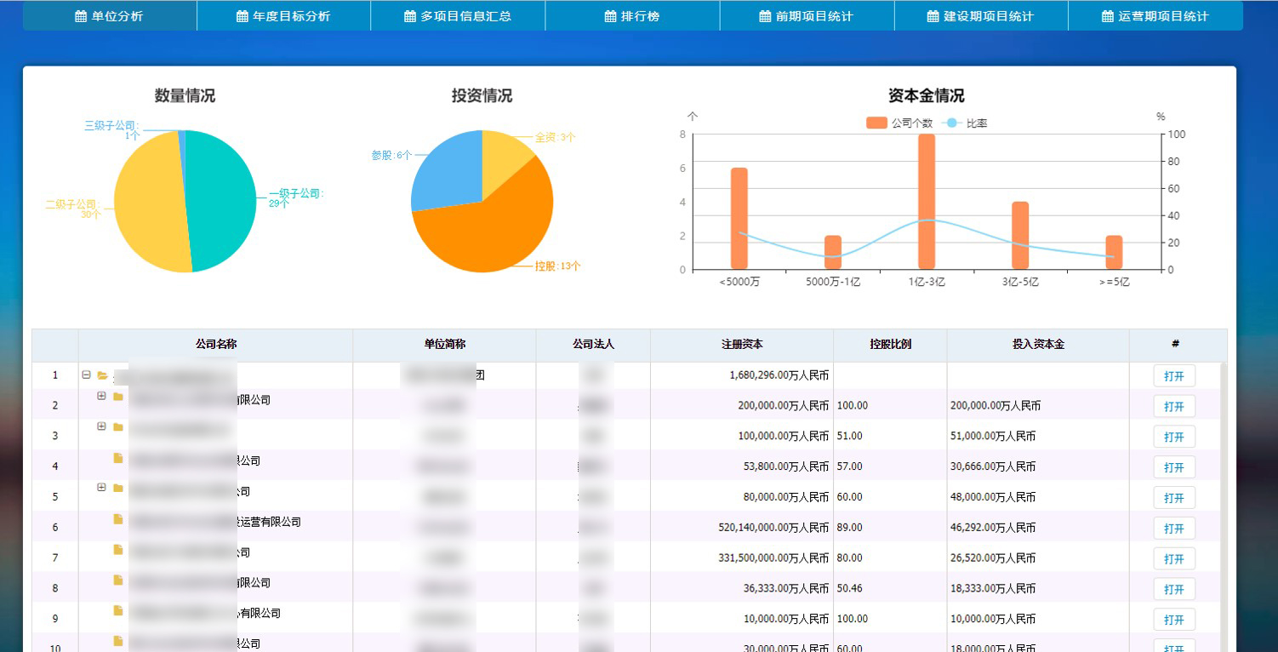Click the 1亿-3亿 bar in chart
This screenshot has width=1278, height=652.
pyautogui.click(x=927, y=202)
